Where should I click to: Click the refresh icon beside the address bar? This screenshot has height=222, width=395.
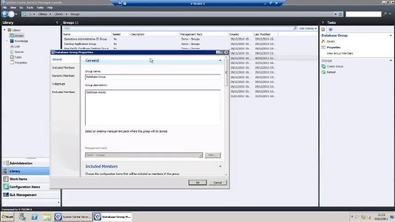click(341, 14)
